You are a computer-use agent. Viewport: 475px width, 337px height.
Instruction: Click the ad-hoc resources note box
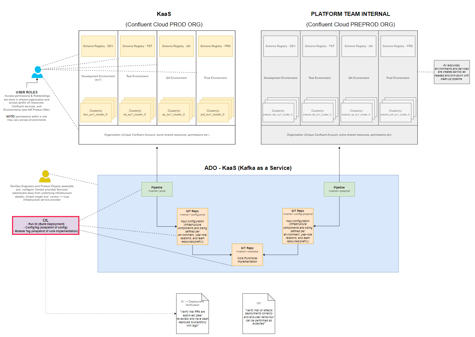coord(452,72)
